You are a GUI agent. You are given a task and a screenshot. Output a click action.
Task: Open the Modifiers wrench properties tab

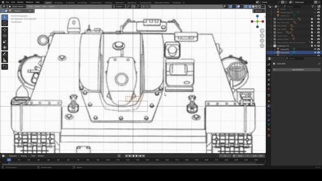coord(269,106)
